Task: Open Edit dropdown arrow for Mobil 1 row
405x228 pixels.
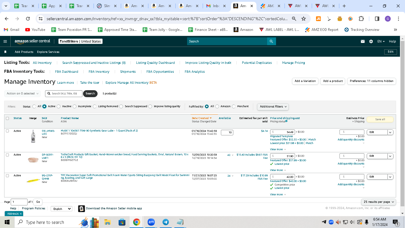Action: pyautogui.click(x=390, y=132)
